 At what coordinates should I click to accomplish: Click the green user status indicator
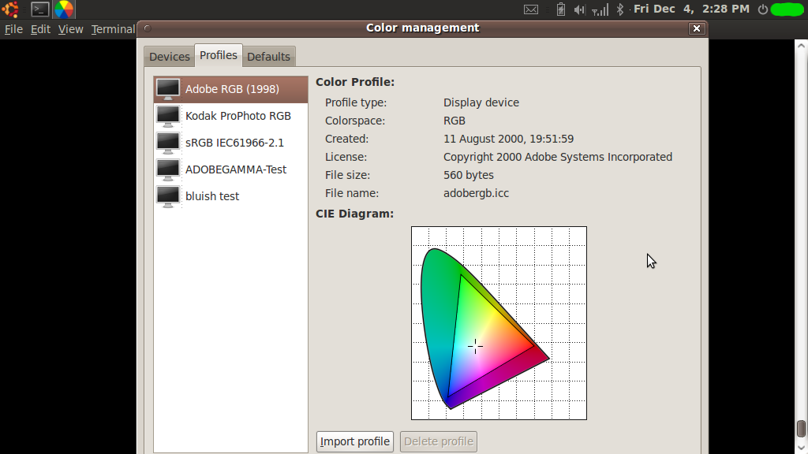[x=787, y=9]
